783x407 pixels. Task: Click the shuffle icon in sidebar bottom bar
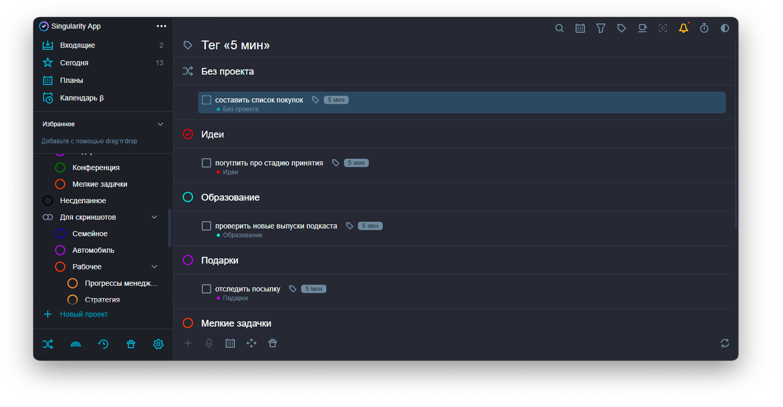pos(48,344)
